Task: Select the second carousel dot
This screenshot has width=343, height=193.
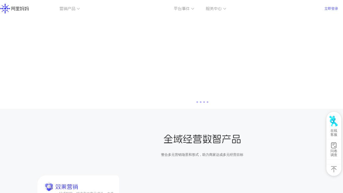Action: point(201,102)
